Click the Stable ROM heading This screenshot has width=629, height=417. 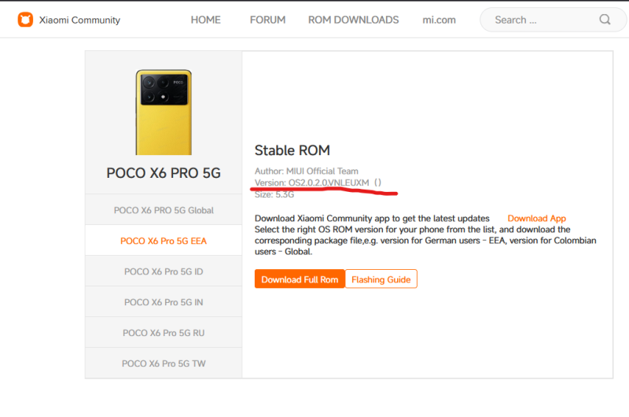(292, 150)
